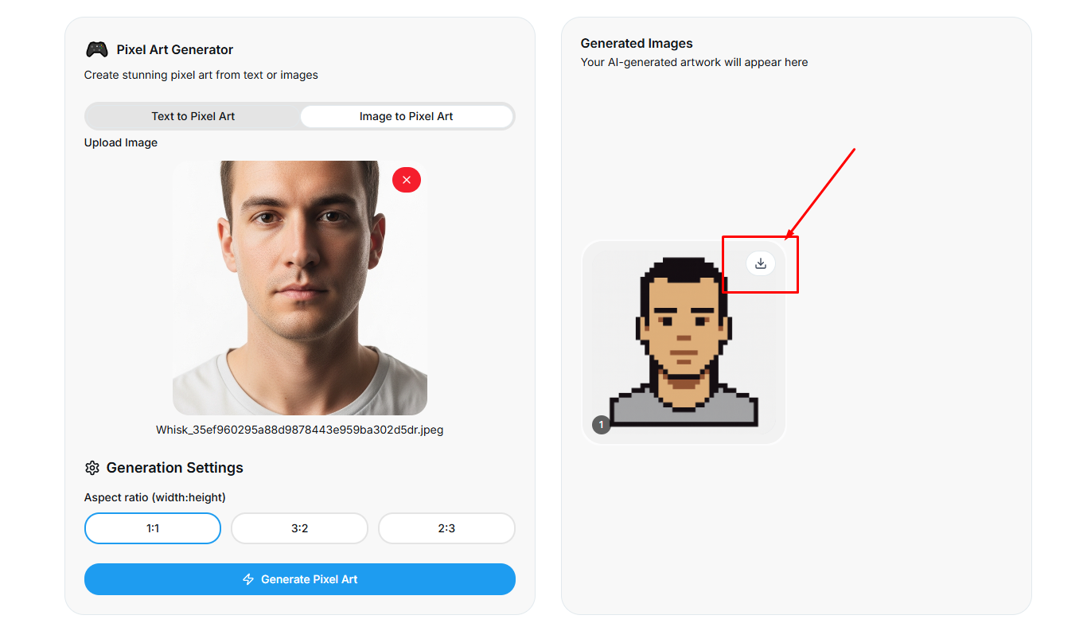Open the generated pixel art portrait thumbnail
Image resolution: width=1091 pixels, height=623 pixels.
(x=684, y=342)
